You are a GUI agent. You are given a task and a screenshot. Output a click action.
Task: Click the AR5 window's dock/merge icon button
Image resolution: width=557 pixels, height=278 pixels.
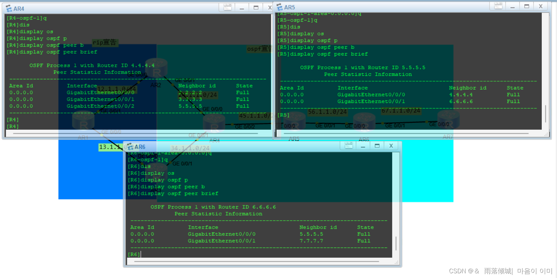498,6
